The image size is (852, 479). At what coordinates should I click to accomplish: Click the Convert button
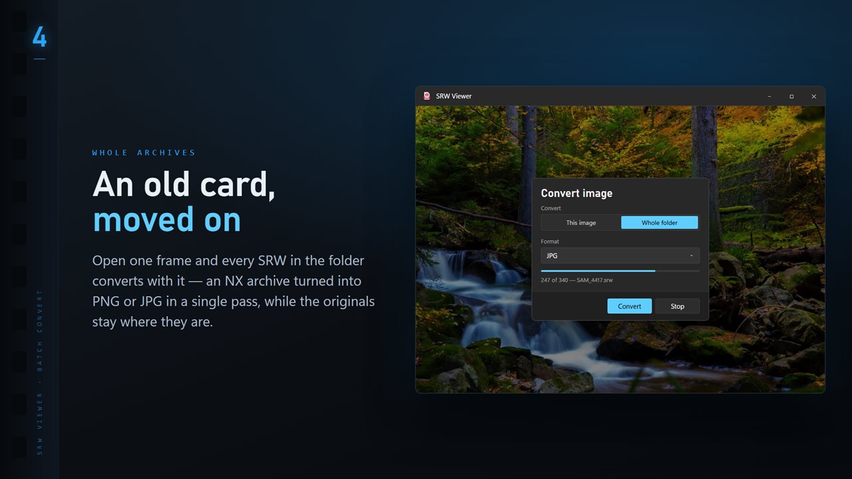(x=630, y=306)
